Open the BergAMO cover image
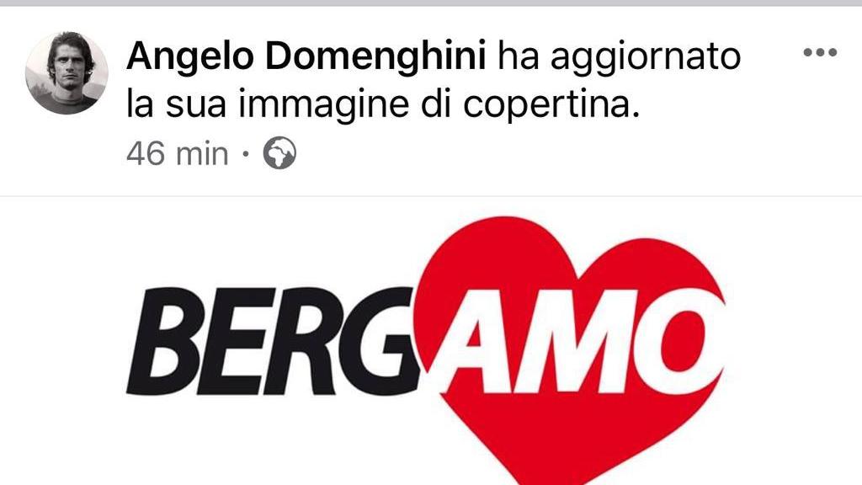This screenshot has width=862, height=485. click(x=431, y=341)
